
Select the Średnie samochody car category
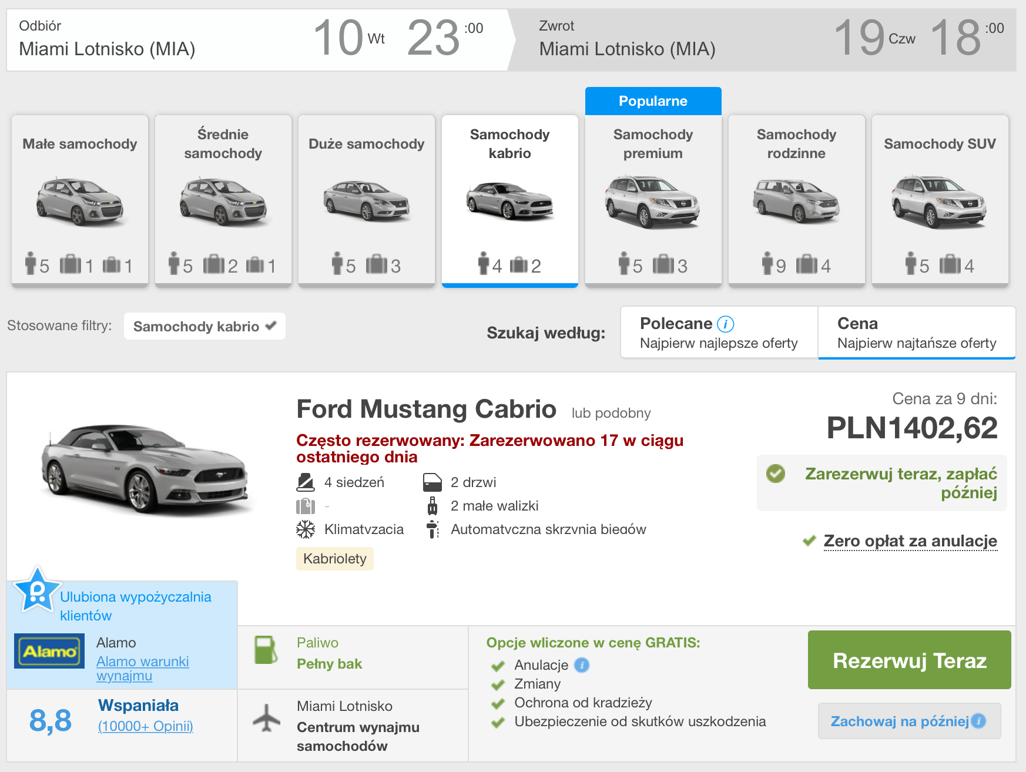point(223,200)
